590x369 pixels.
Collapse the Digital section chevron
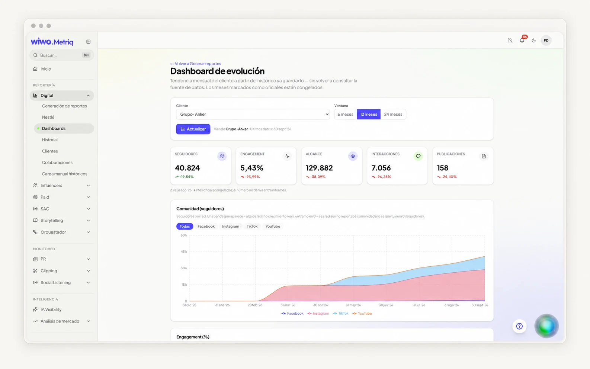88,96
